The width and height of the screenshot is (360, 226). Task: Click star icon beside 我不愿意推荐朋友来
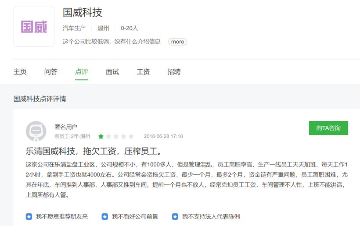[29, 216]
